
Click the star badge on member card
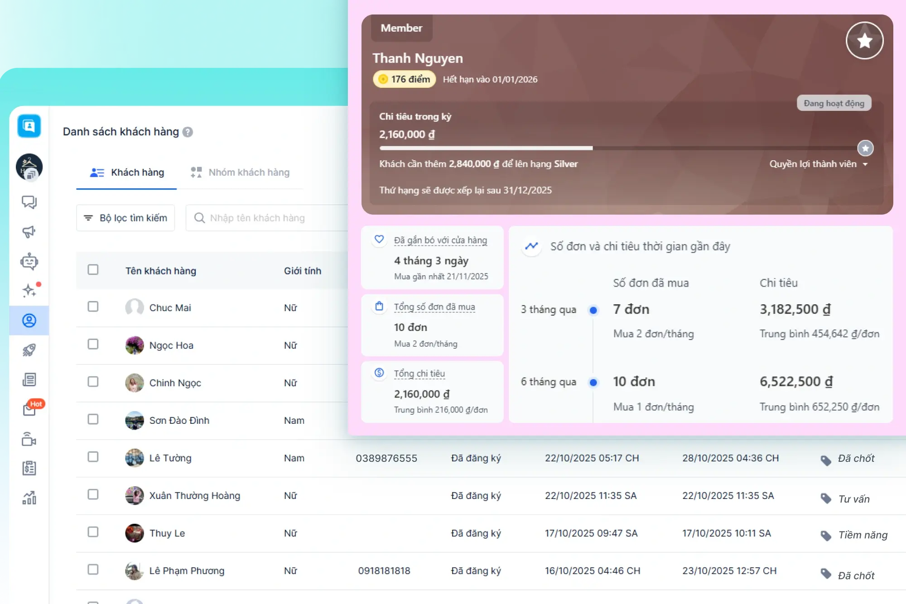coord(864,41)
